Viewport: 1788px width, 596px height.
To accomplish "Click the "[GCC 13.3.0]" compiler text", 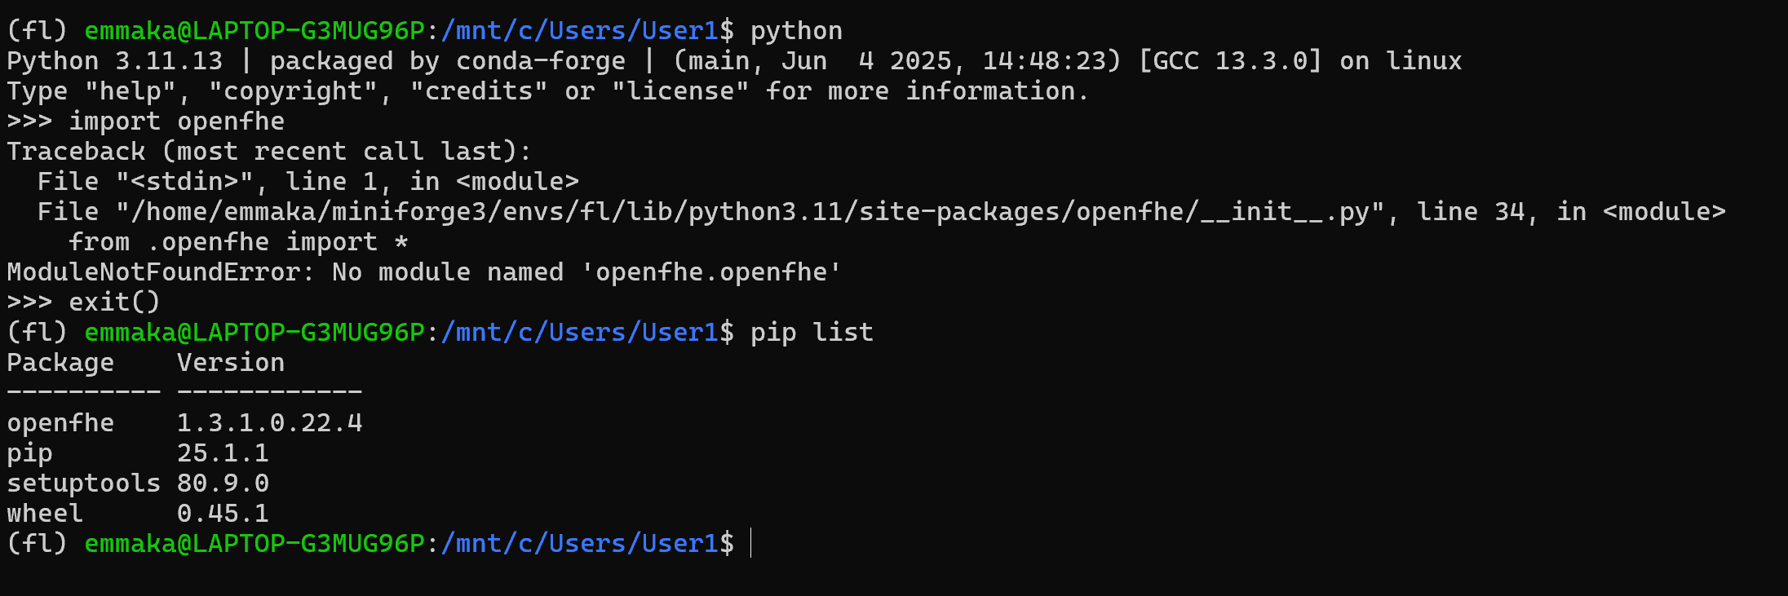I will click(1229, 61).
